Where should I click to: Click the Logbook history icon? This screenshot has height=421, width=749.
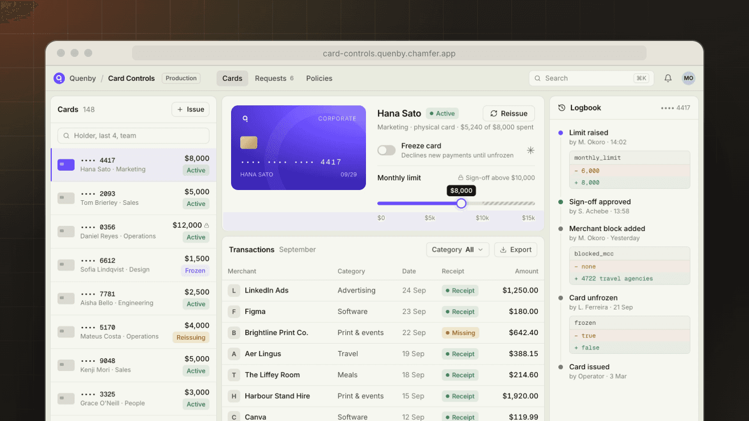[x=562, y=108]
